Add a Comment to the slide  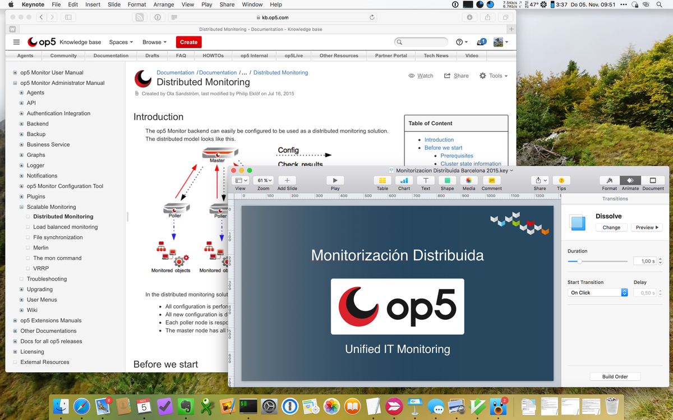click(491, 180)
